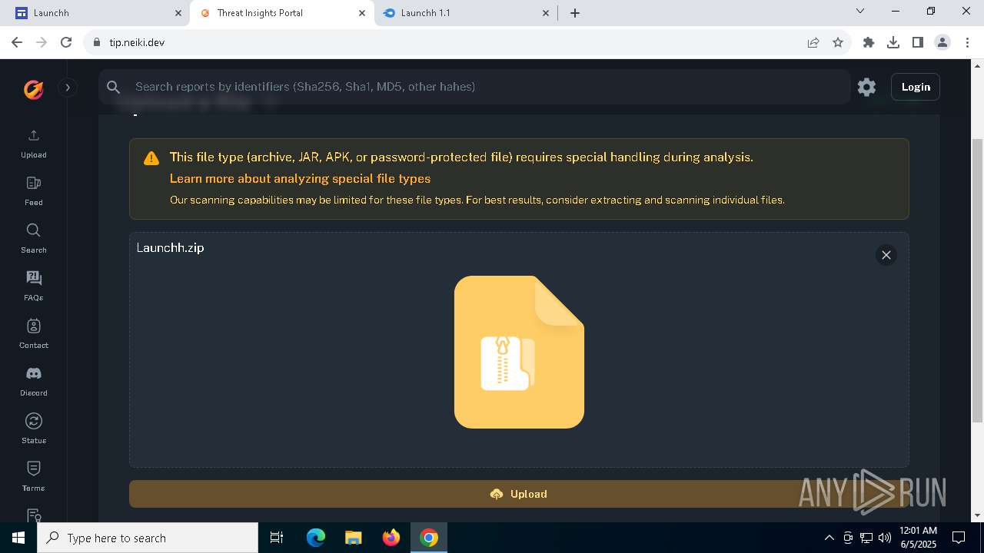Click the page vertical scrollbar
984x553 pixels.
pyautogui.click(x=977, y=280)
